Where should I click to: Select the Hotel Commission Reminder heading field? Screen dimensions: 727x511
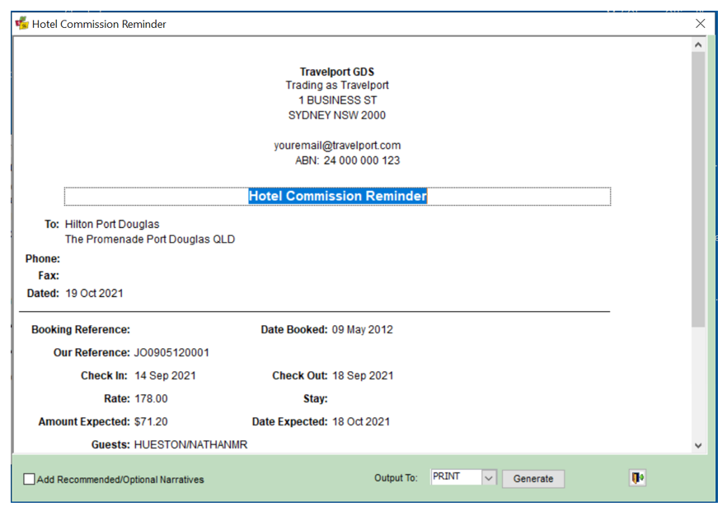pos(337,197)
